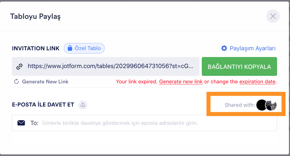Viewport: 290px width, 156px height.
Task: Follow the red 'Generate new link' hyperlink
Action: [181, 81]
